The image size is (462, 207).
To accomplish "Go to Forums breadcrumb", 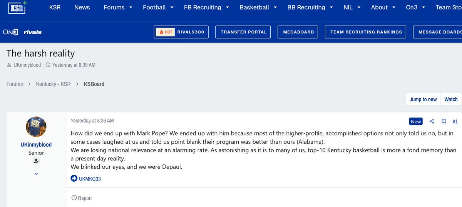I will click(x=15, y=84).
